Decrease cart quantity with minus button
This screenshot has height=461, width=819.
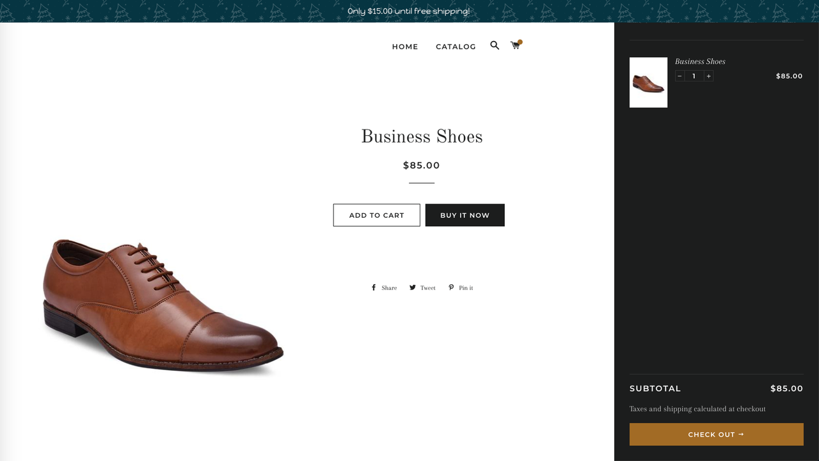click(680, 76)
